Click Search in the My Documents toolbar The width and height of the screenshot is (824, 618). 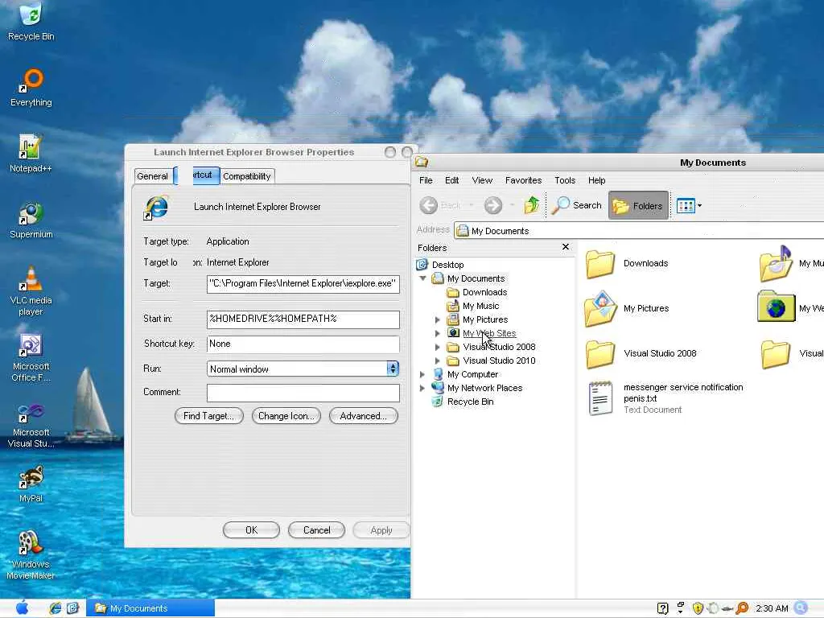coord(577,205)
